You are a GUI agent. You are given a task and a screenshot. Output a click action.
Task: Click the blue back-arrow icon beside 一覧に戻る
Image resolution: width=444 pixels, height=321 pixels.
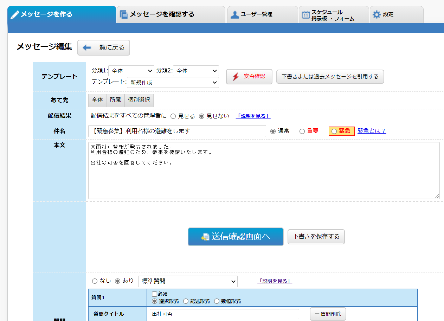click(87, 47)
